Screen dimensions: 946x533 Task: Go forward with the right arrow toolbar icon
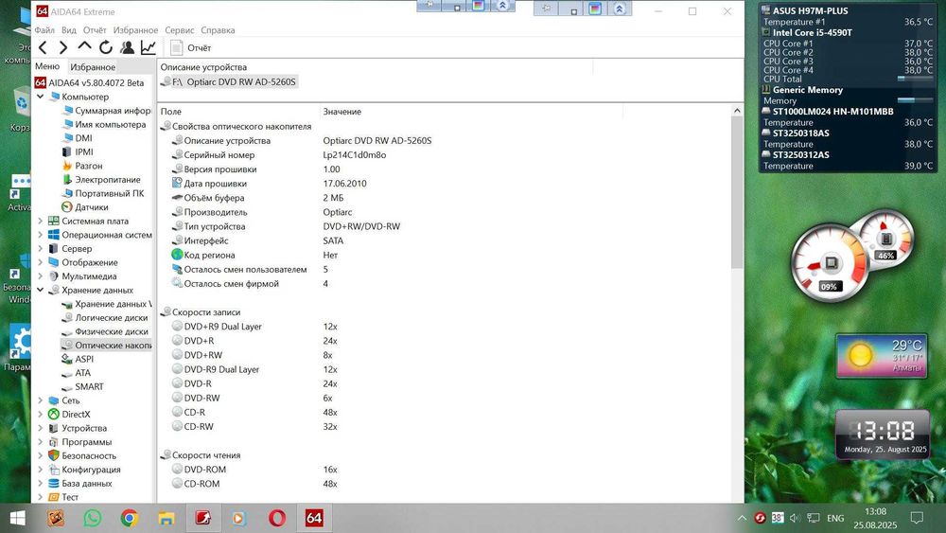coord(62,47)
